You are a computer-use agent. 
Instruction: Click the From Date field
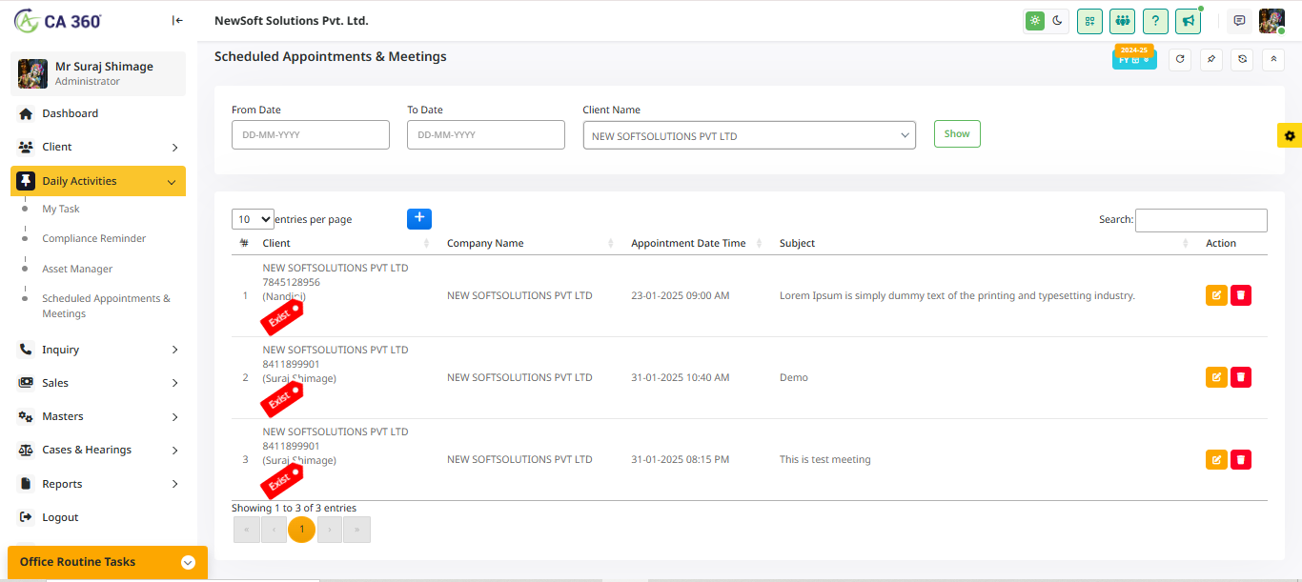tap(311, 134)
